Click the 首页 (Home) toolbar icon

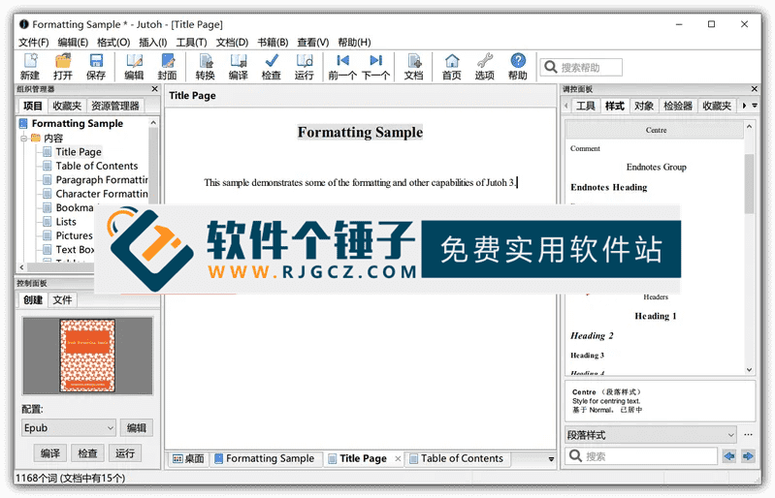point(452,66)
